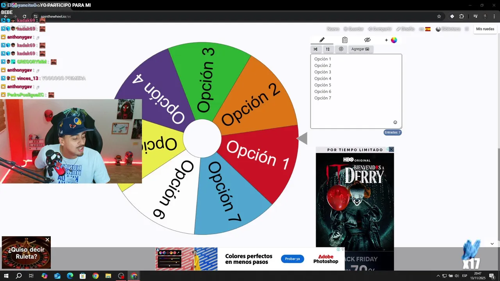Open the notification center icon
The height and width of the screenshot is (281, 500).
(x=492, y=276)
